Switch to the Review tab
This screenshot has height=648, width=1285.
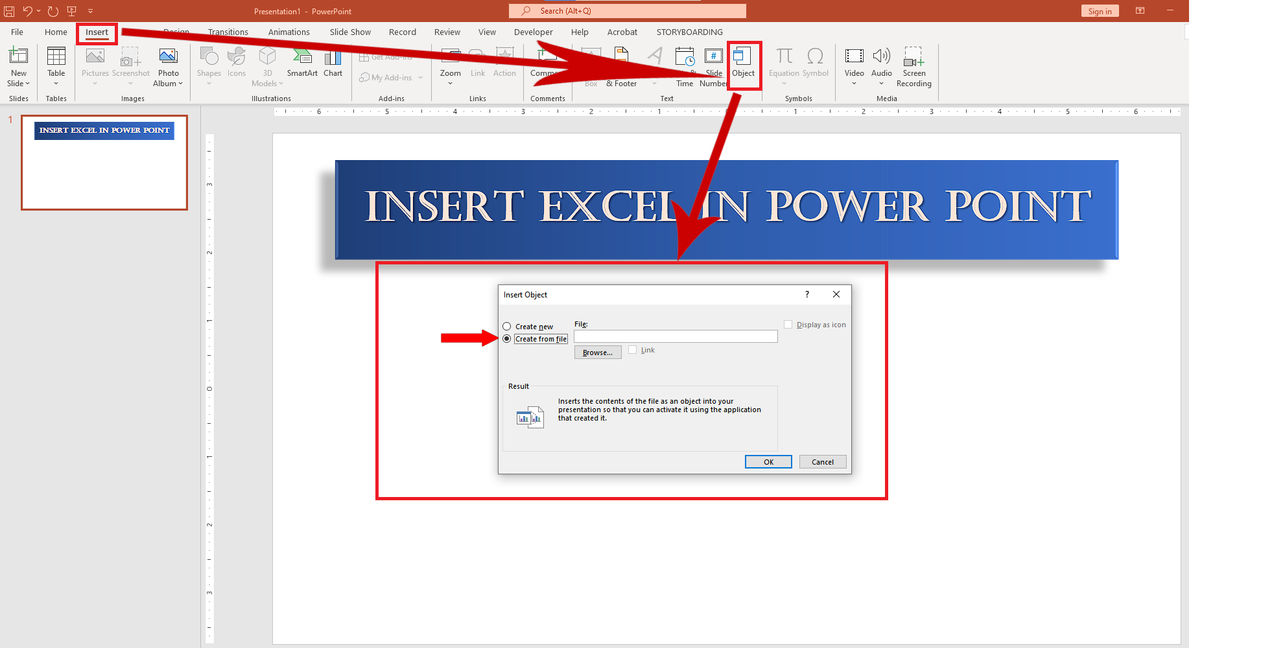(447, 32)
